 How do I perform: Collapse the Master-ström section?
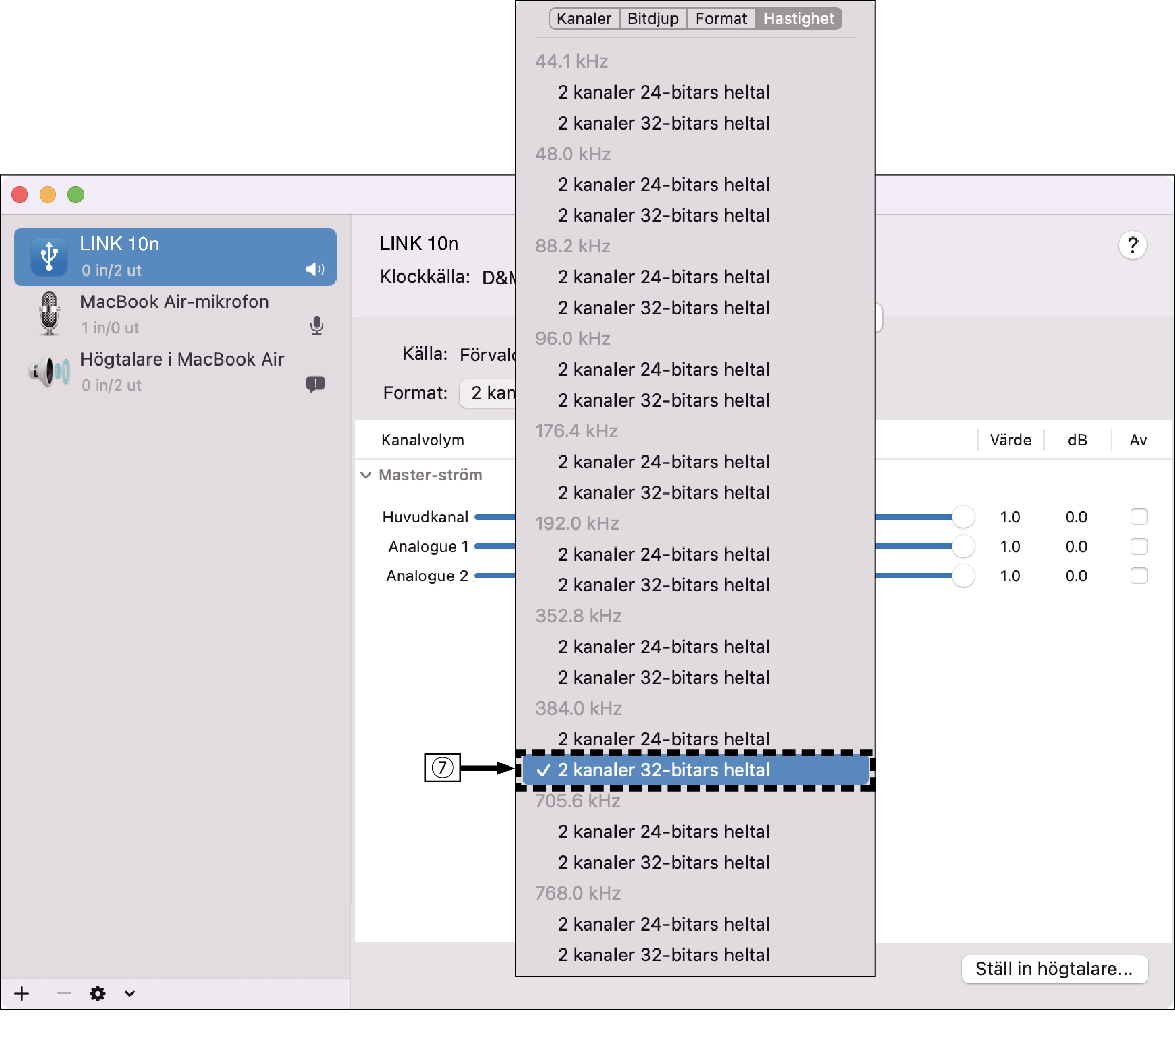pyautogui.click(x=366, y=475)
